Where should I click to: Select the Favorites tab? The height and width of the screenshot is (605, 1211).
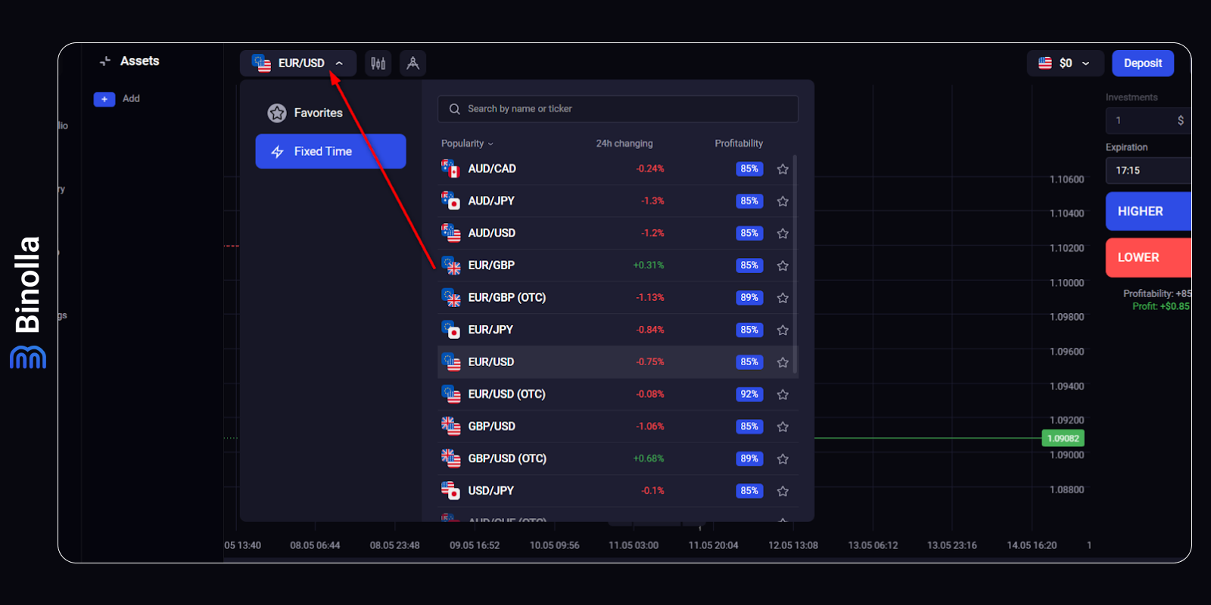[318, 113]
